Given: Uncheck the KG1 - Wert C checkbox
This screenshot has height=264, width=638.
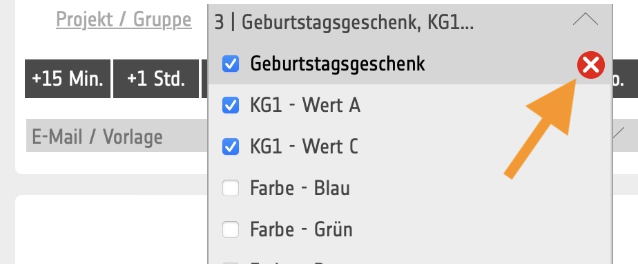Looking at the screenshot, I should [x=231, y=147].
